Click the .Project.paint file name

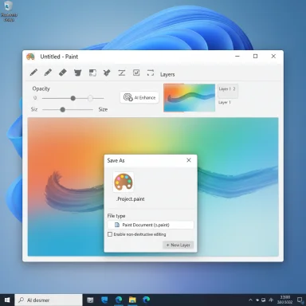(131, 199)
